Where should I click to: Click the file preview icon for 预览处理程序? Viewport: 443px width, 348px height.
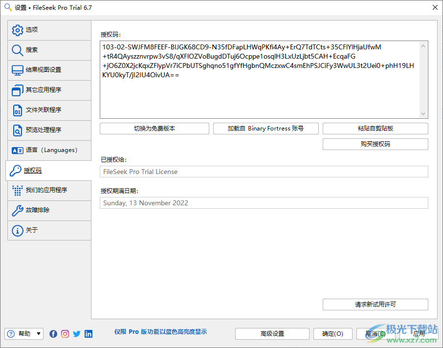pos(18,130)
